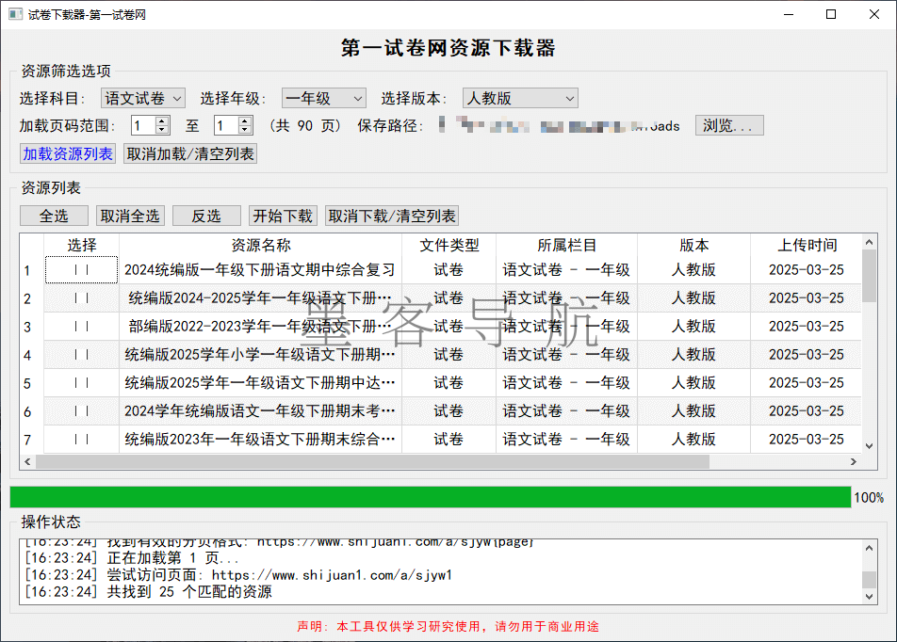The image size is (897, 642).
Task: Close the 试卷下载器 window
Action: [874, 14]
